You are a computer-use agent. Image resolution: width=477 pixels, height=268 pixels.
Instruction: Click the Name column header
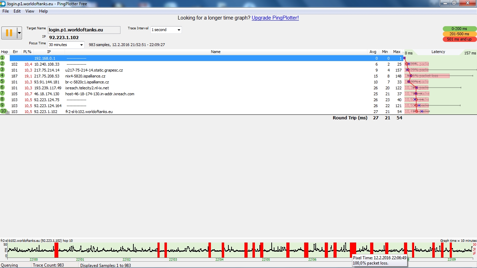click(x=216, y=52)
